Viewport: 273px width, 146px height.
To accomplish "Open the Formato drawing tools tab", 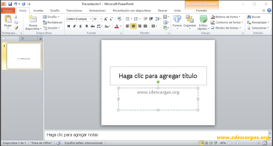I will (x=201, y=11).
